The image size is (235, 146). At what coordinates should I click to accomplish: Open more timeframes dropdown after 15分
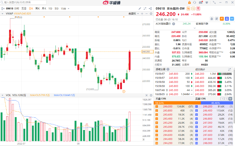click(x=69, y=9)
